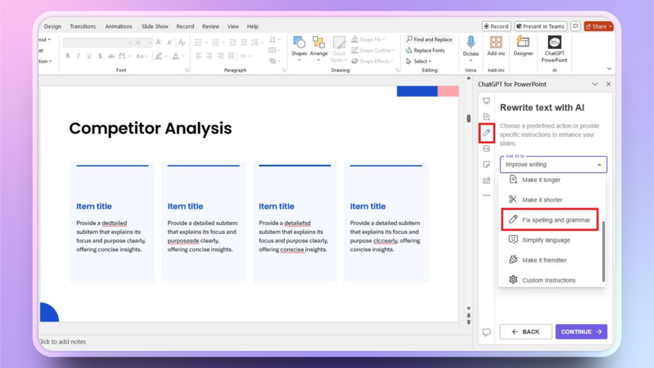Click the CONTINUE button

[x=581, y=332]
